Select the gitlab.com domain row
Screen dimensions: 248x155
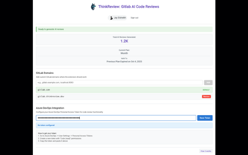click(124, 90)
